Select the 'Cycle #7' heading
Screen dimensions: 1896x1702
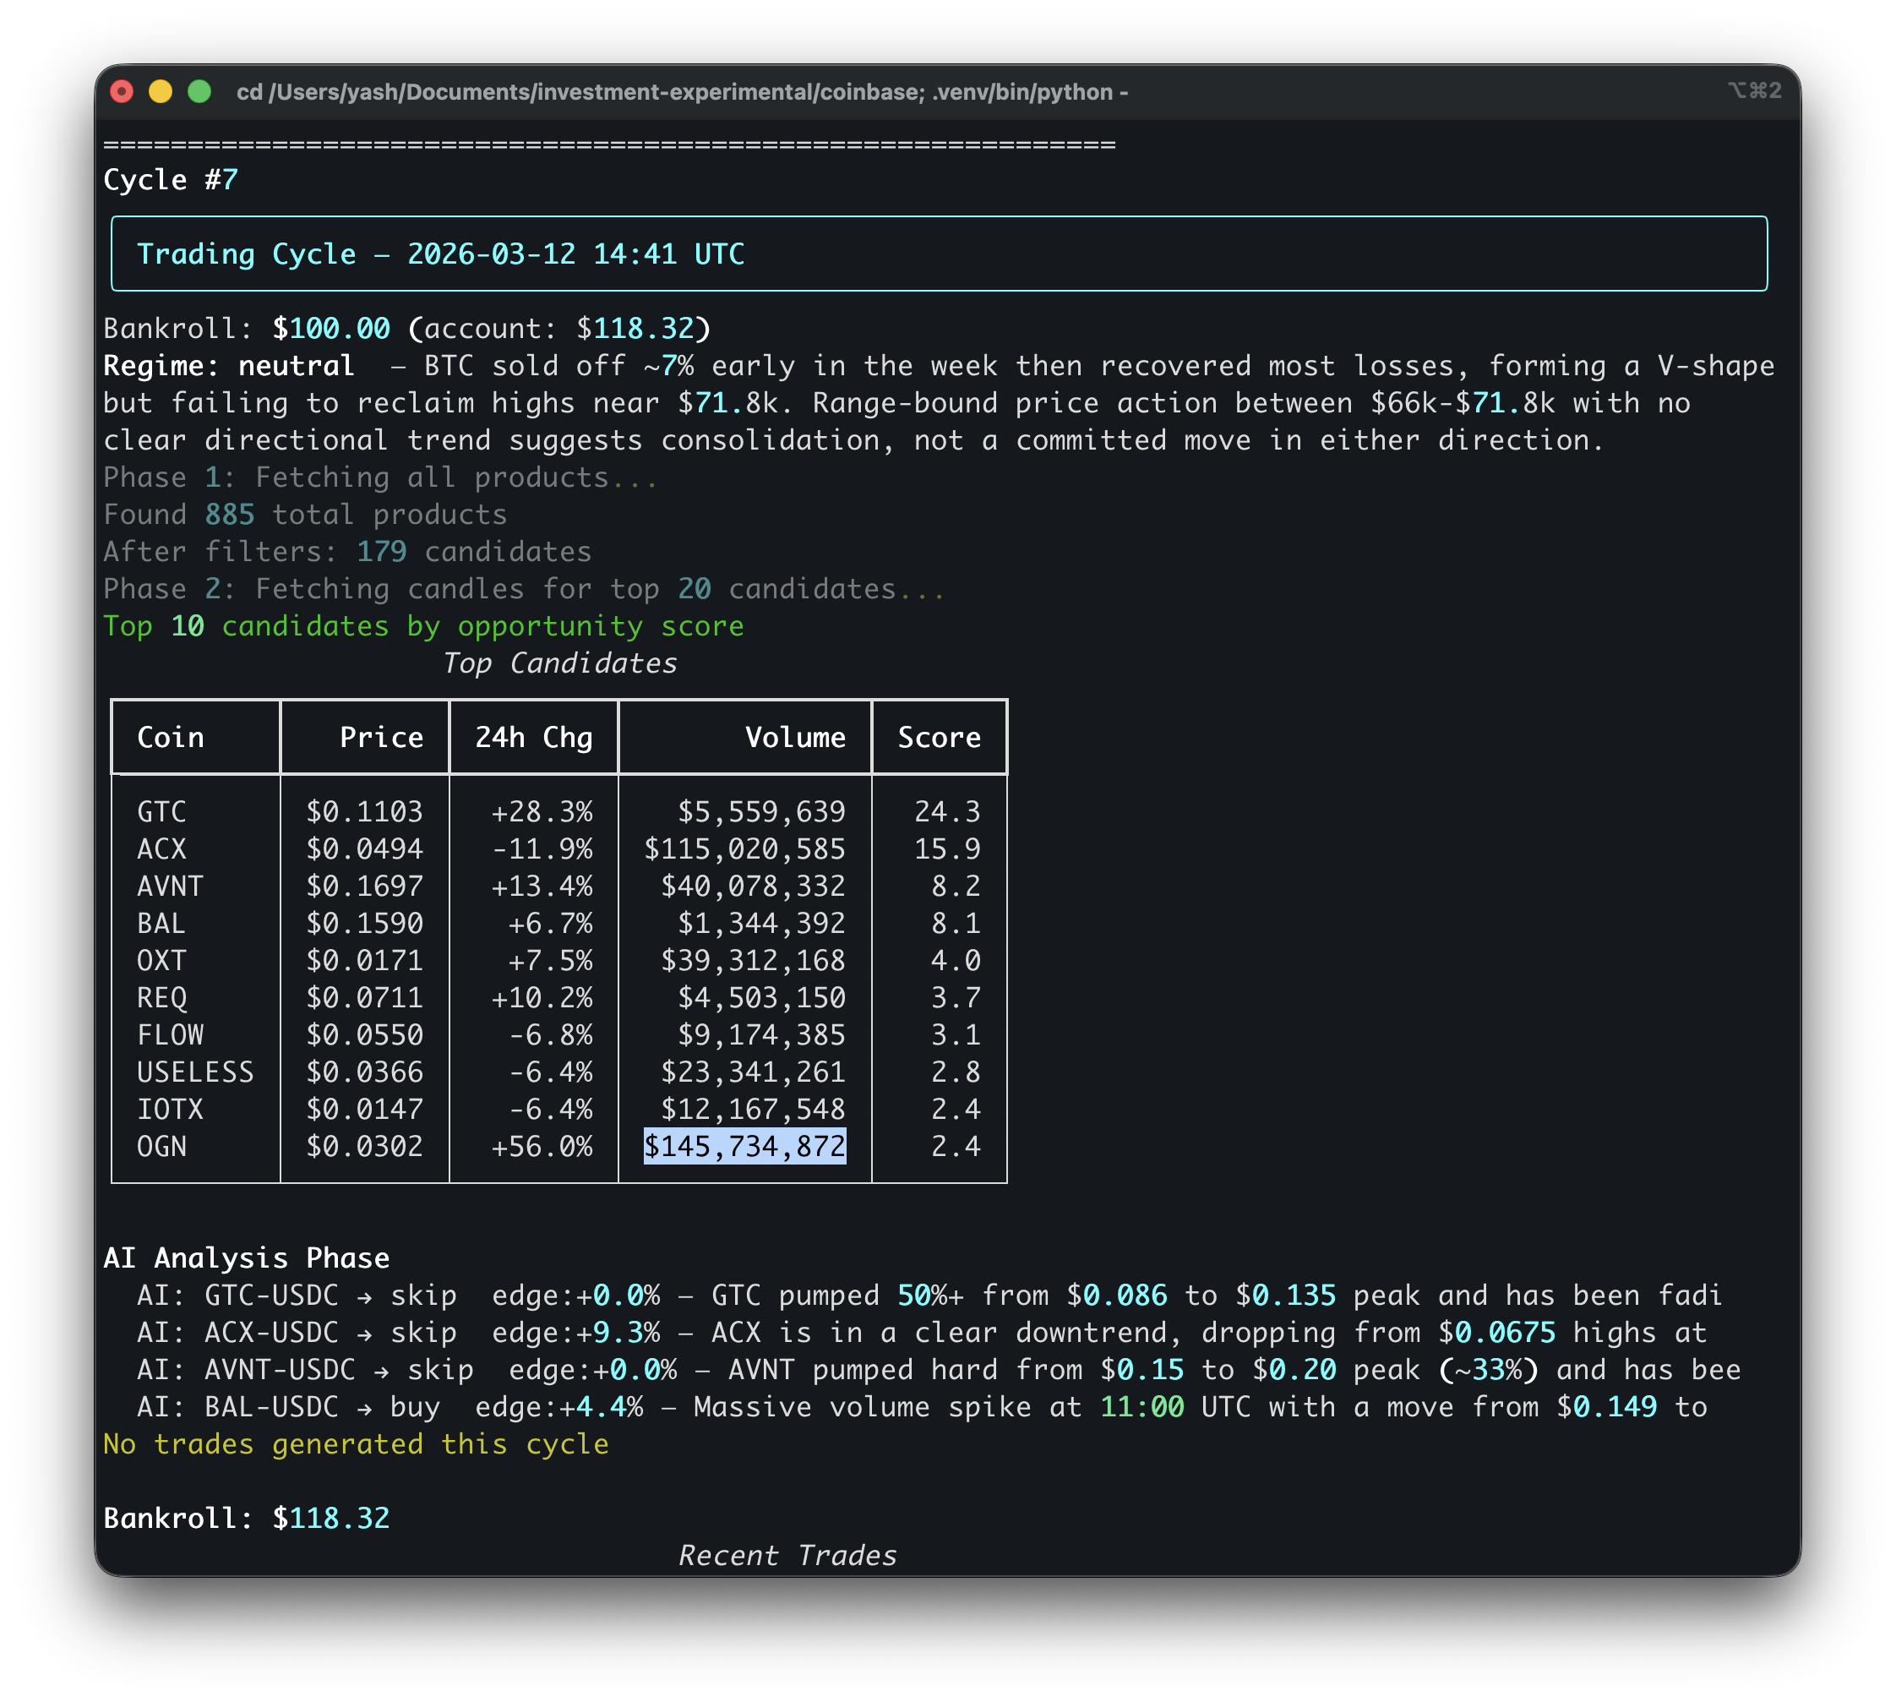171,179
